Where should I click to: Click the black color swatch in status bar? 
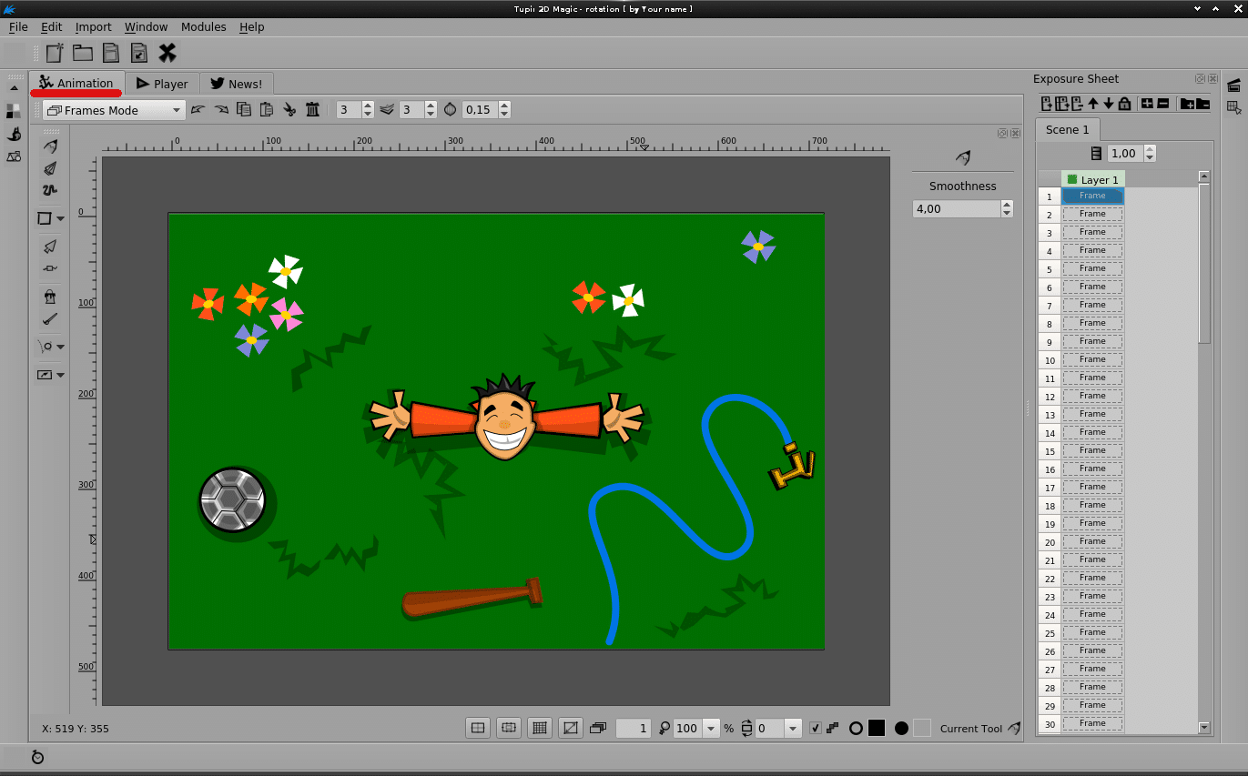(877, 728)
